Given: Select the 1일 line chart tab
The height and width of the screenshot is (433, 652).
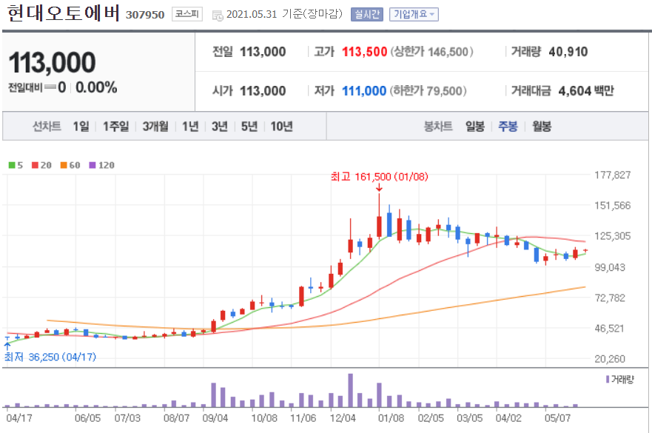Looking at the screenshot, I should [81, 126].
